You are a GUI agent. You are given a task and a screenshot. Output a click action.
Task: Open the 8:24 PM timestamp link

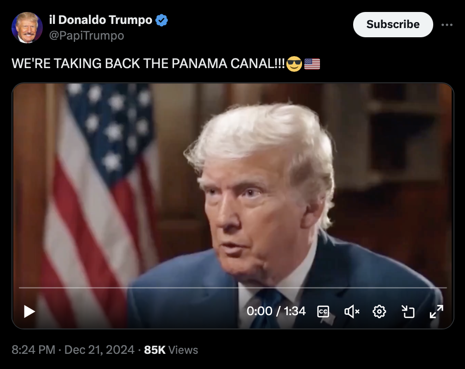tap(33, 350)
